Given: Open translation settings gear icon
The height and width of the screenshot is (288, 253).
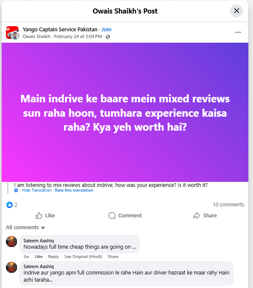Looking at the screenshot, I should 16,190.
